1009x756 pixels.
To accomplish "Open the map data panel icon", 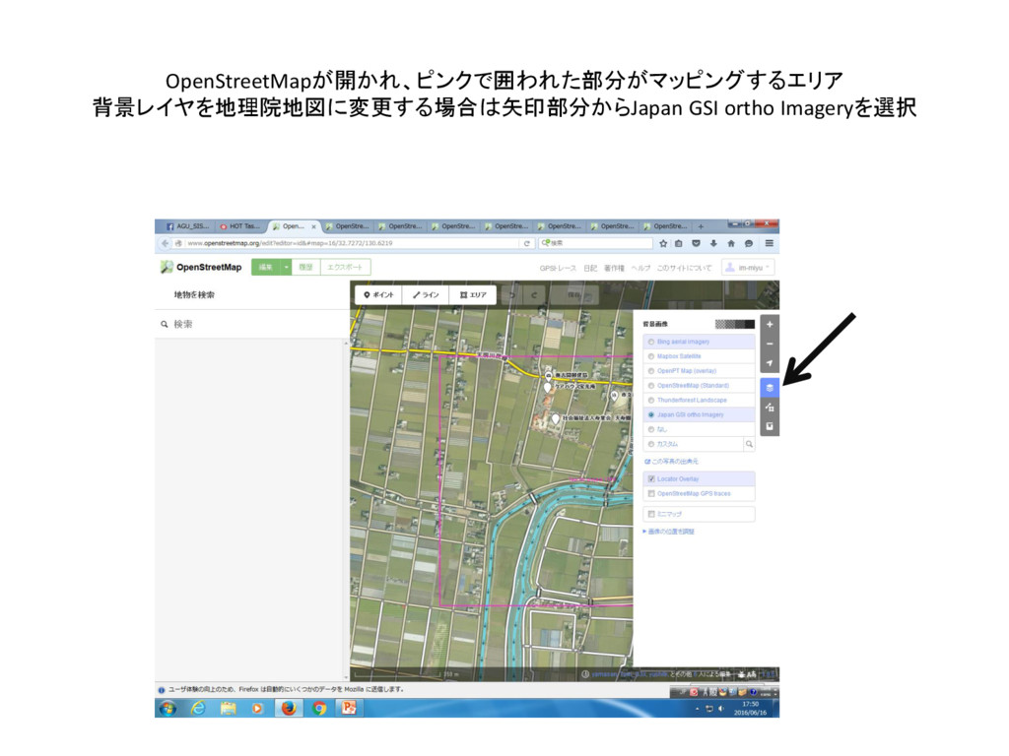I will point(770,407).
